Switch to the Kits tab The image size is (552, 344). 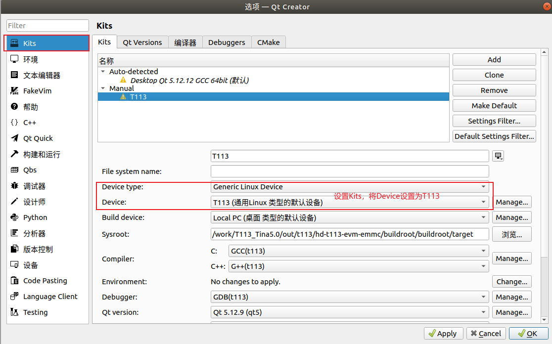[x=104, y=42]
